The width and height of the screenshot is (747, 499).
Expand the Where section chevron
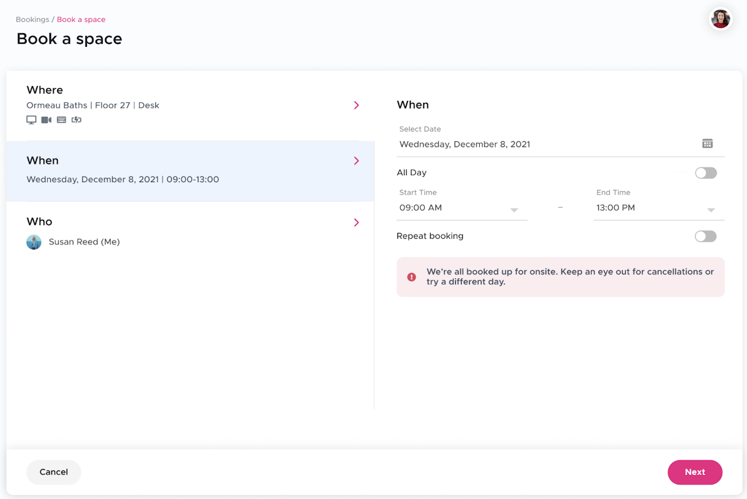(x=357, y=105)
